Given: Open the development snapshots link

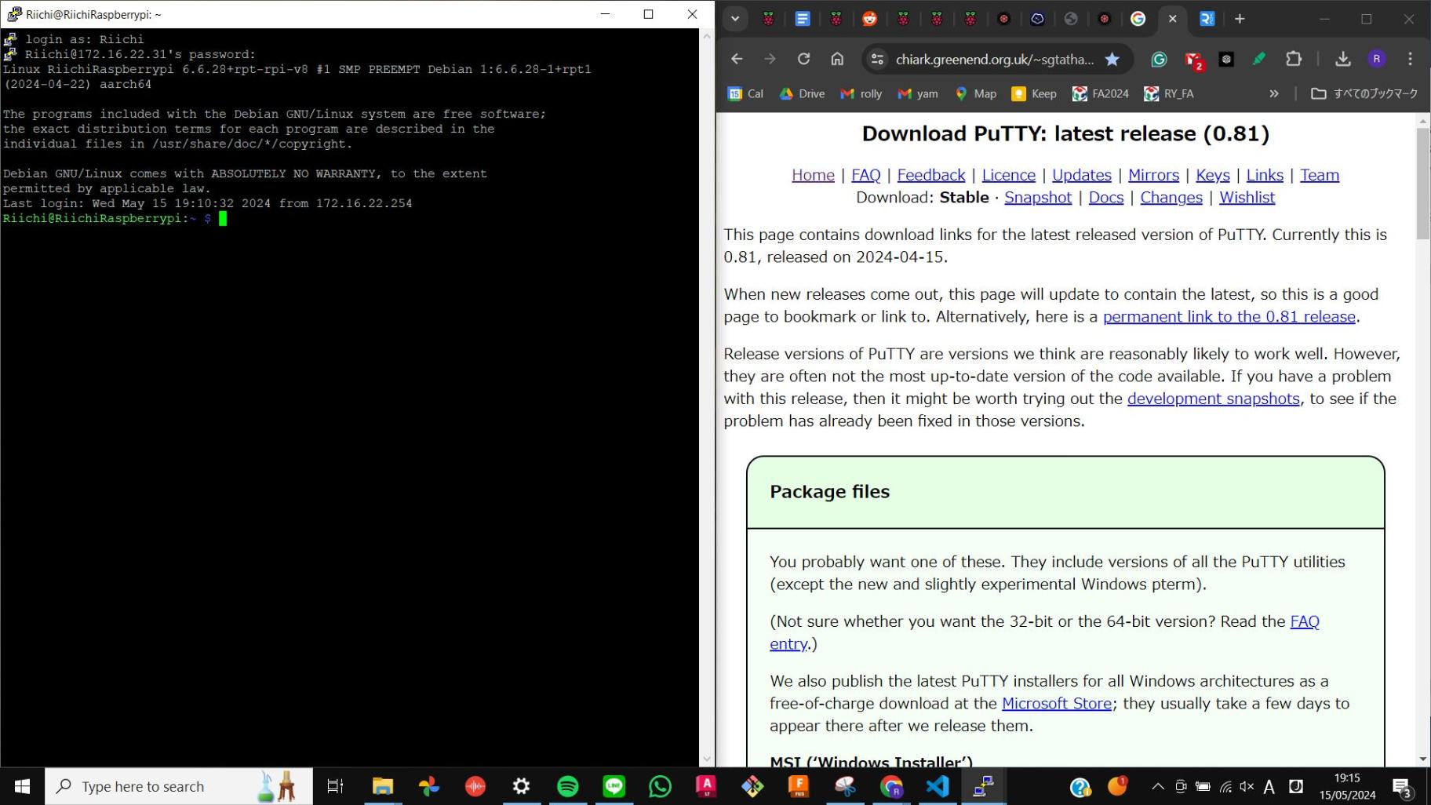Looking at the screenshot, I should [1213, 399].
